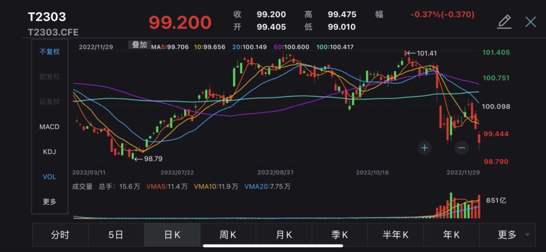Tap the pencil edit icon
The image size is (546, 252).
(504, 22)
